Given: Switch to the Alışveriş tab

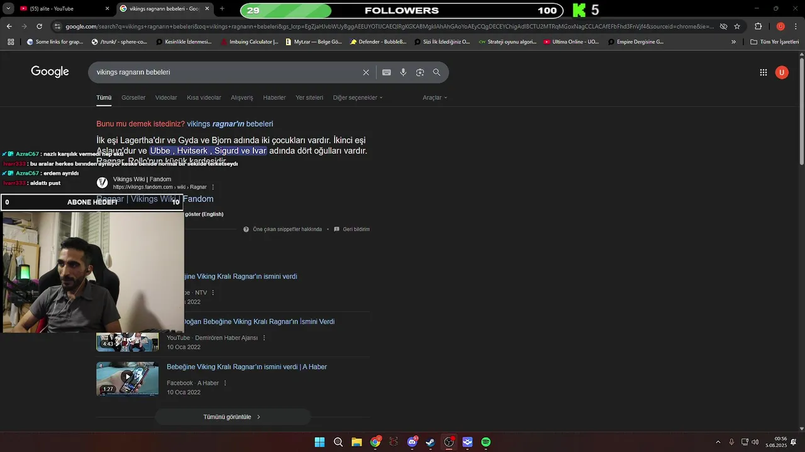Looking at the screenshot, I should coord(242,98).
